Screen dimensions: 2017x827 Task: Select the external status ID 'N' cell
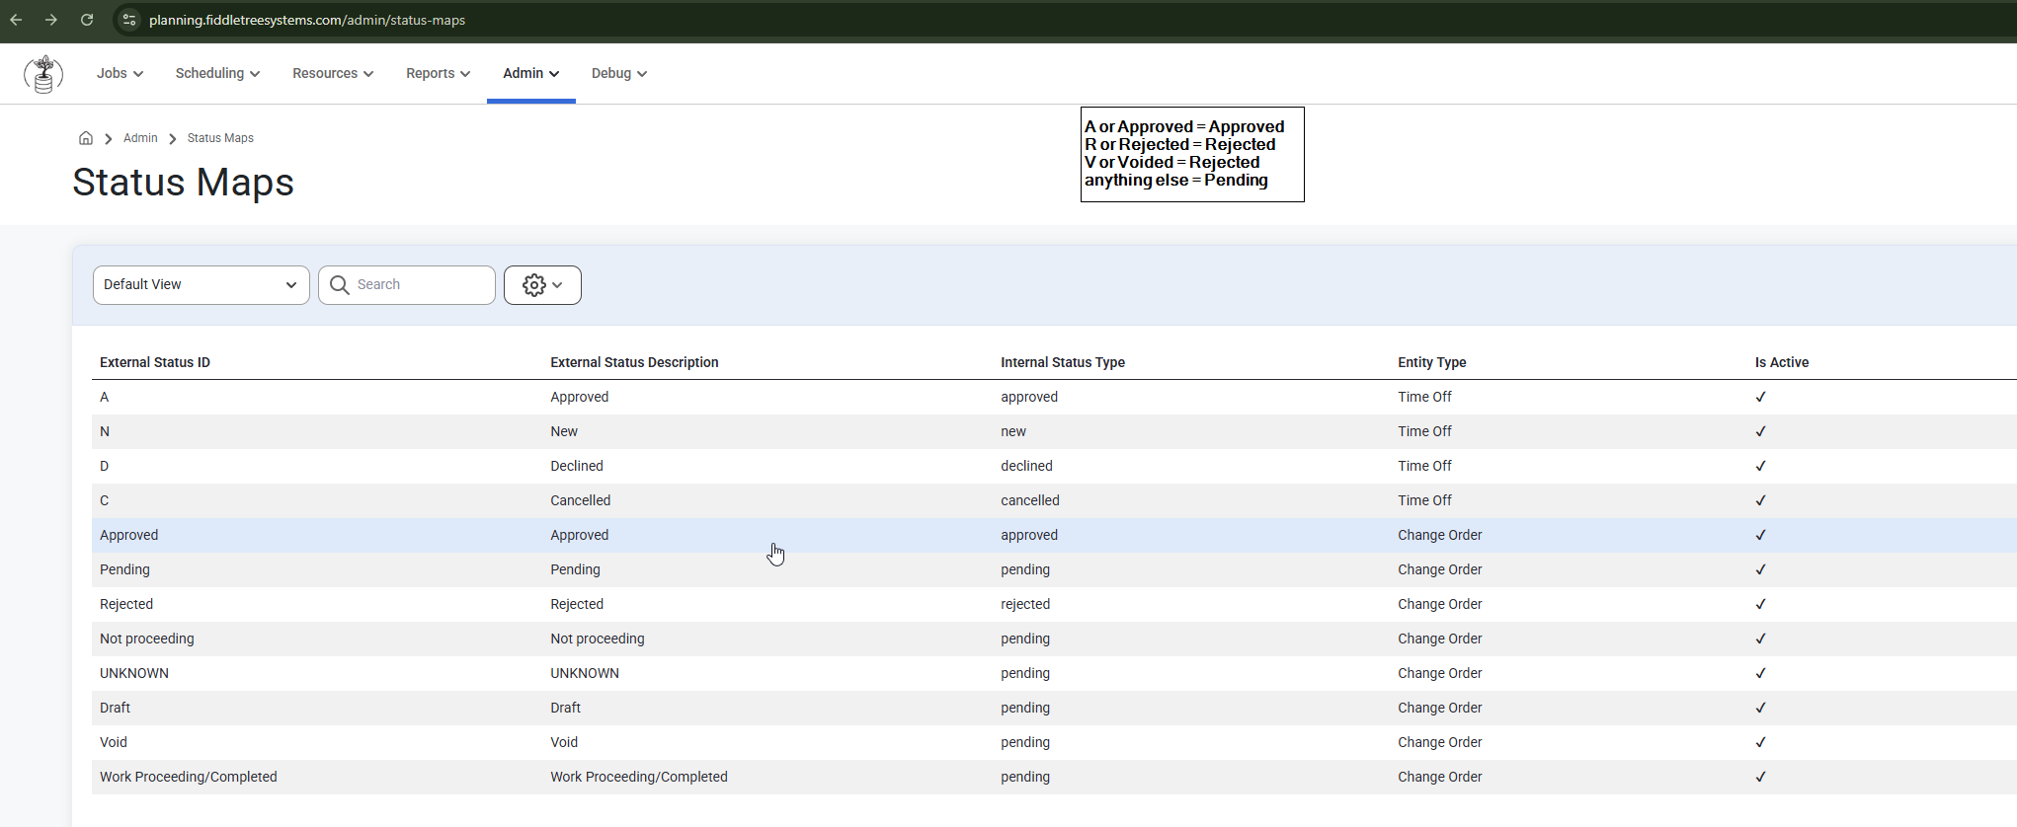[x=105, y=431]
